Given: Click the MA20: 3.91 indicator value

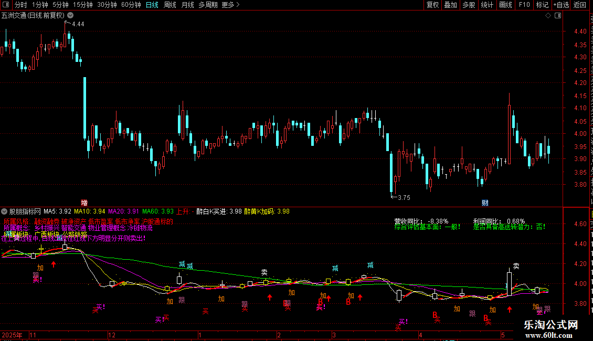Looking at the screenshot, I should [x=124, y=211].
